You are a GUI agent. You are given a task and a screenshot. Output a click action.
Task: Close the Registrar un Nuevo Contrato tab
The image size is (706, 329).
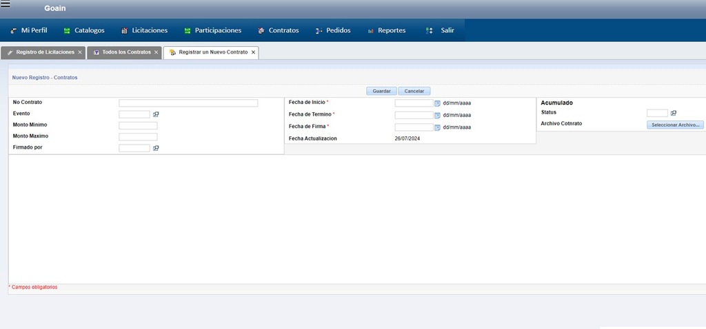tap(253, 52)
